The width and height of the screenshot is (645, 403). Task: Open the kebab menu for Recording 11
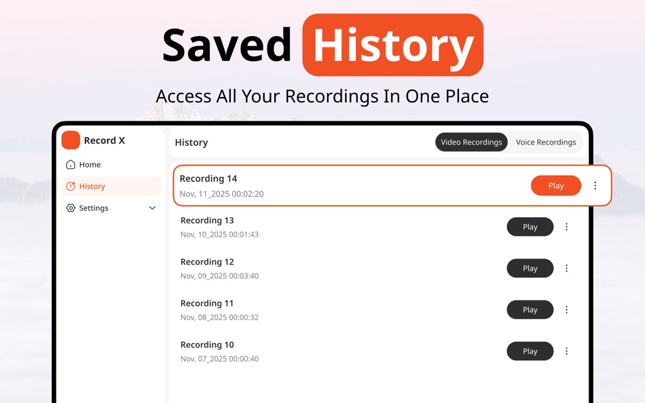567,309
